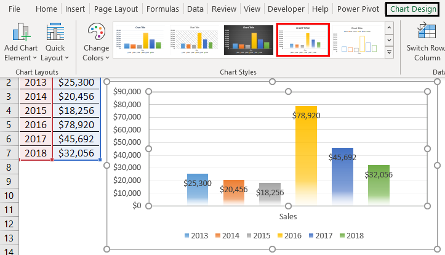Show the next row of chart styles
This screenshot has height=255, width=445.
(x=389, y=40)
